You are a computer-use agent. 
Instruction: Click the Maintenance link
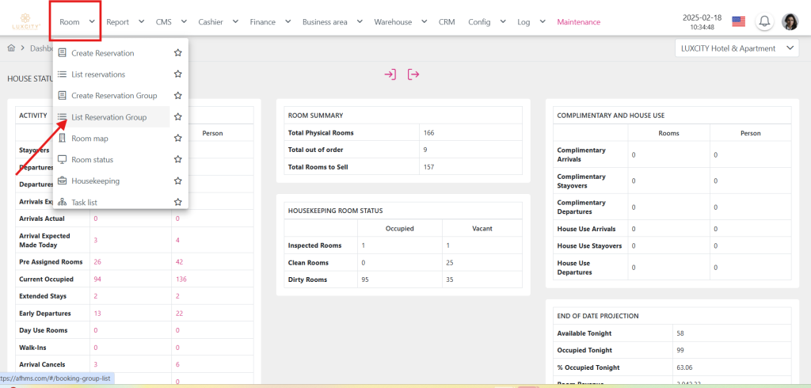(578, 22)
